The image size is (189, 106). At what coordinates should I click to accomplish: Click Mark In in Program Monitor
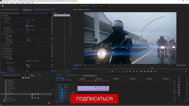tap(116, 71)
